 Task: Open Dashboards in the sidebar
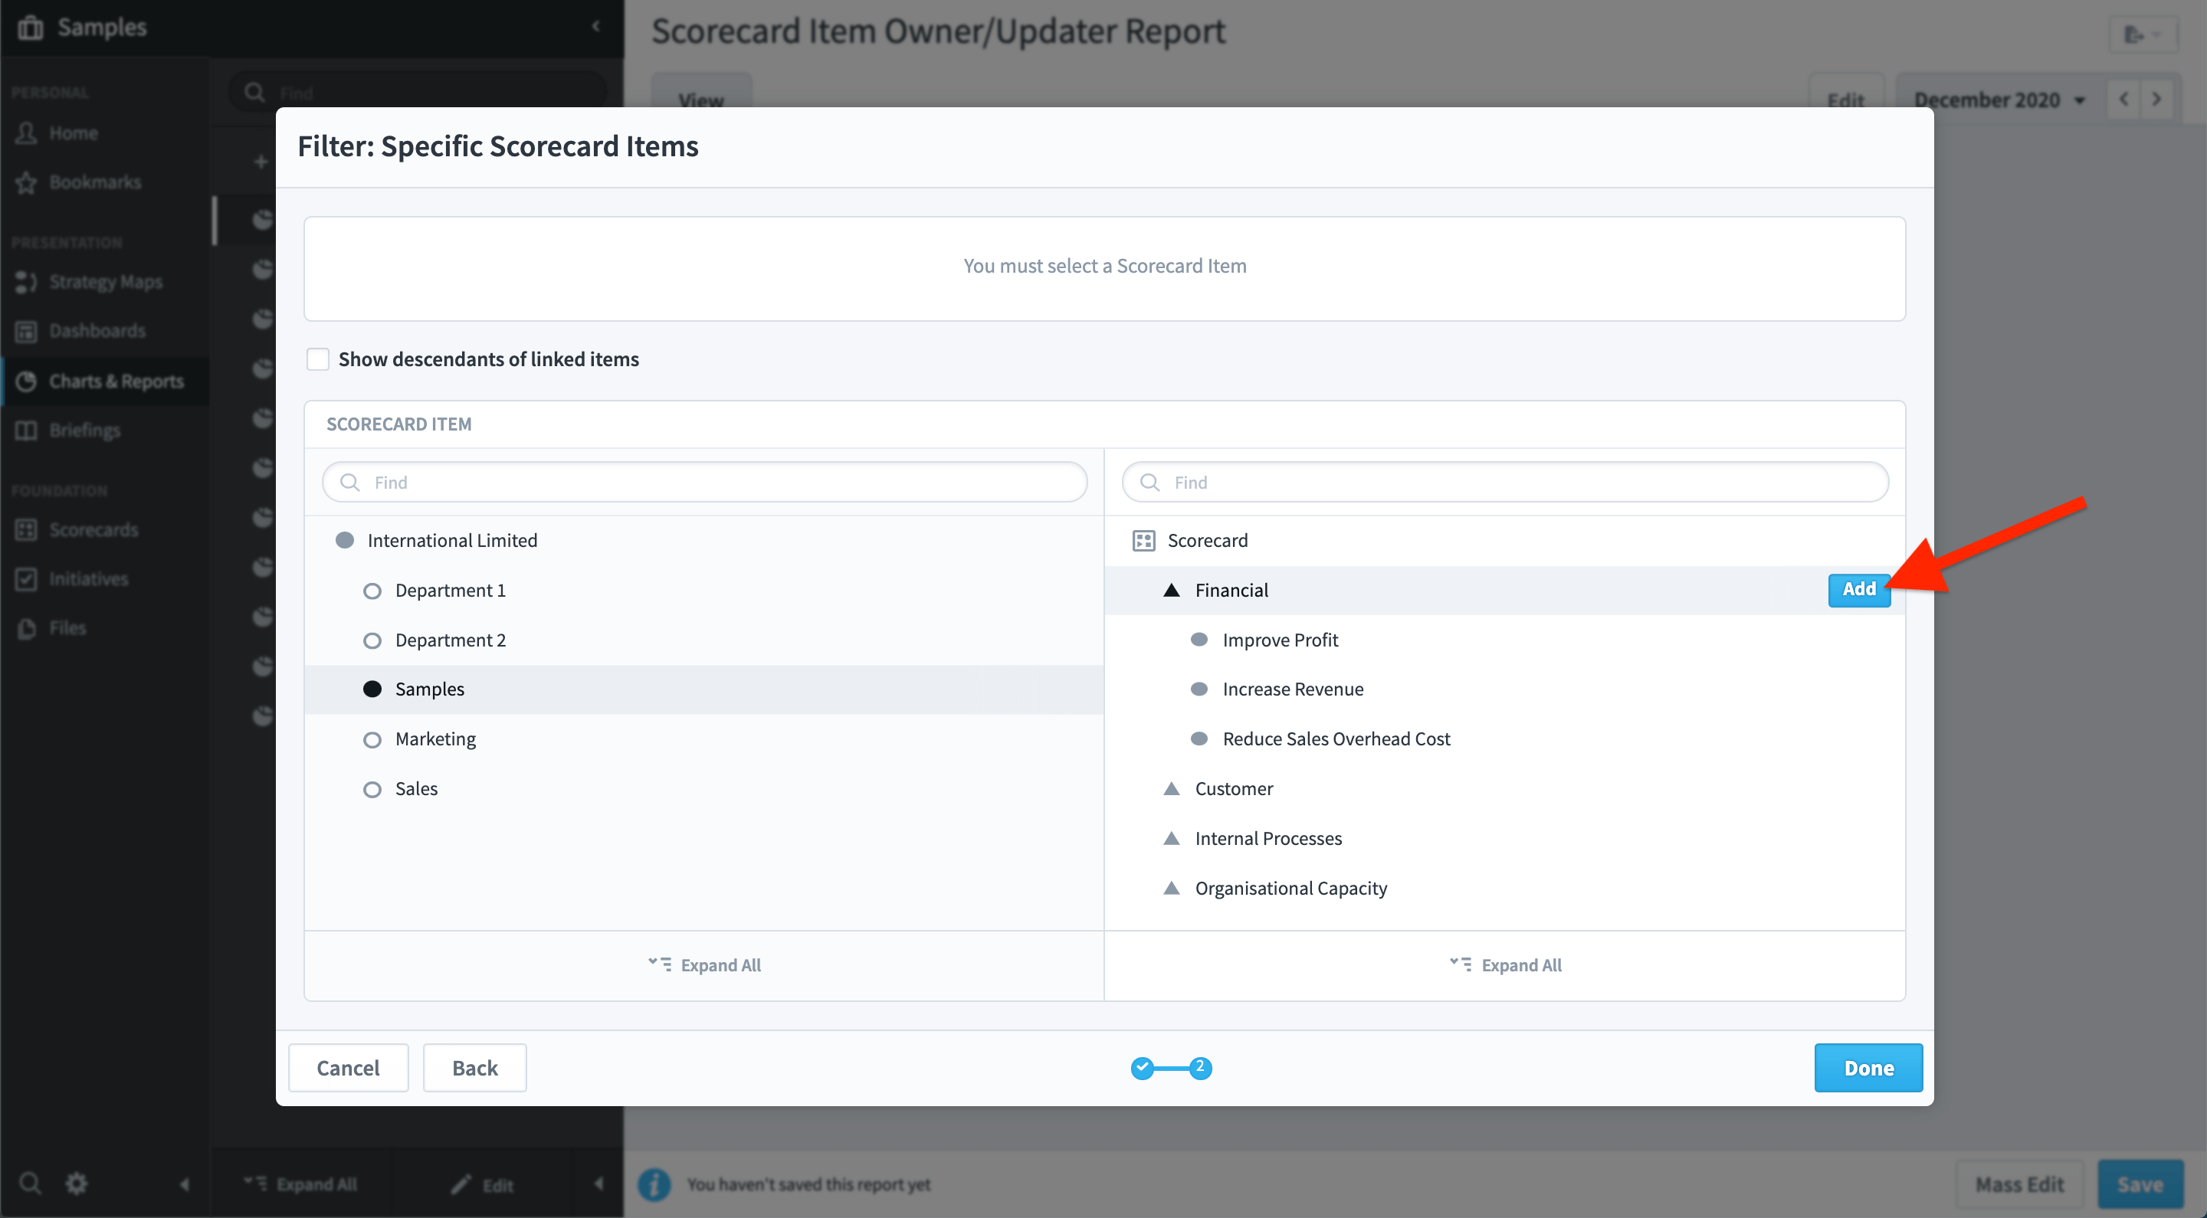97,331
